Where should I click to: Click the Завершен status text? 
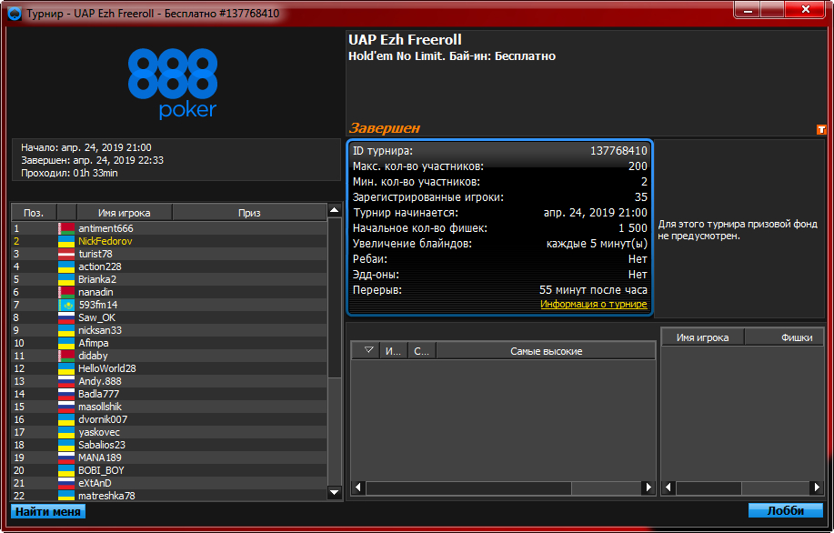[385, 128]
